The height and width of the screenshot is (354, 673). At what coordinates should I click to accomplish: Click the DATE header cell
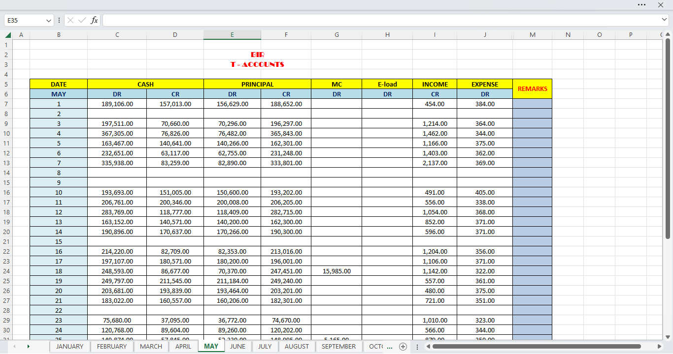pyautogui.click(x=59, y=84)
